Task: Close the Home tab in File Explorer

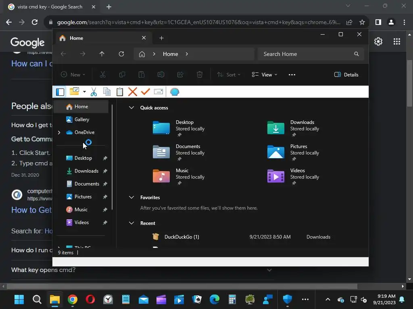Action: (x=144, y=38)
